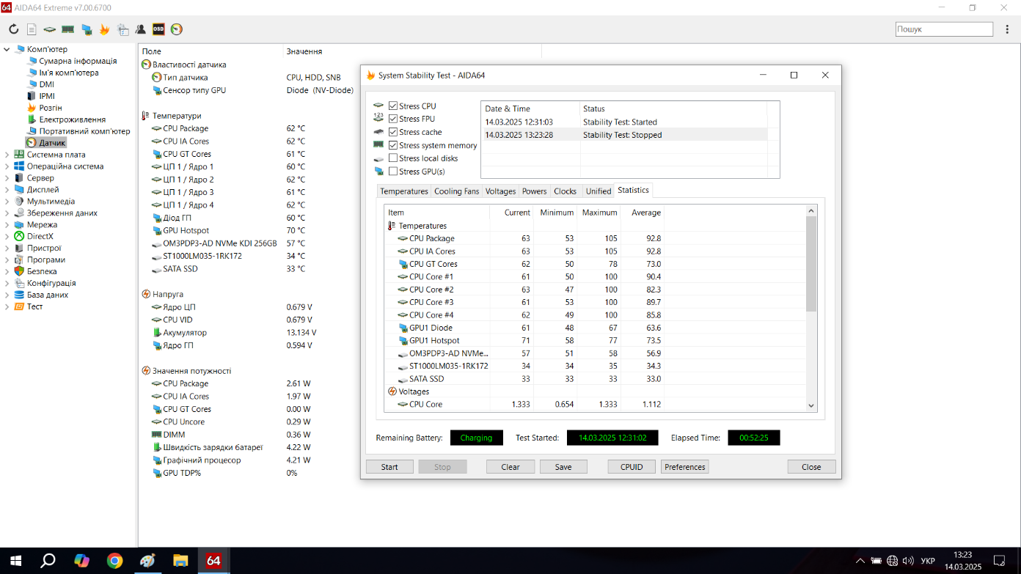1021x574 pixels.
Task: Enable the Stress GPU(s) checkbox
Action: click(393, 172)
